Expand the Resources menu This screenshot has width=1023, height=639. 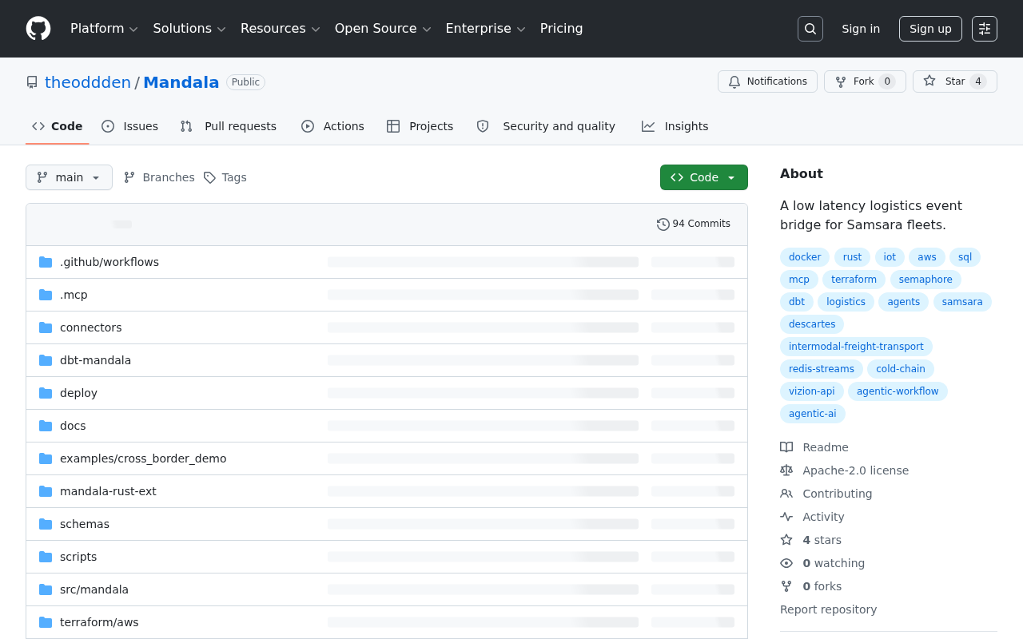click(x=280, y=29)
